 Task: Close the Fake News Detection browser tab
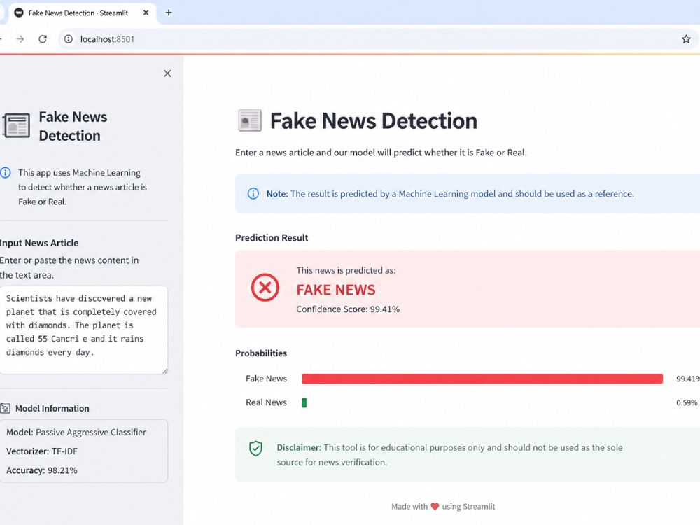click(x=146, y=13)
